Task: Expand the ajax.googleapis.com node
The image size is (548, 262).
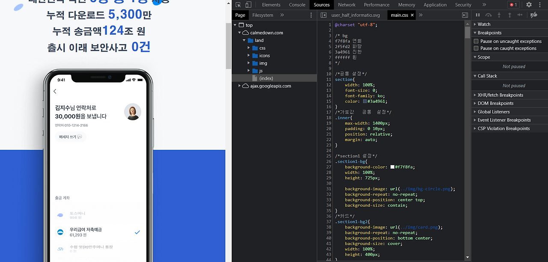Action: point(240,86)
